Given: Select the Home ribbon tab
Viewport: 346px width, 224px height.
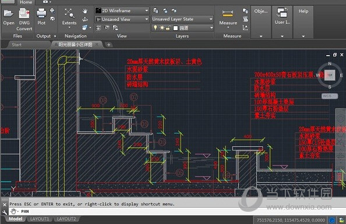Looking at the screenshot, I should pos(26,2).
